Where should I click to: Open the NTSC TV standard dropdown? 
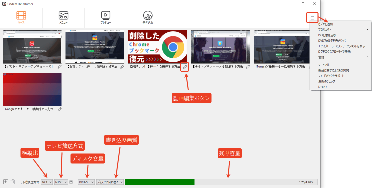pyautogui.click(x=61, y=182)
